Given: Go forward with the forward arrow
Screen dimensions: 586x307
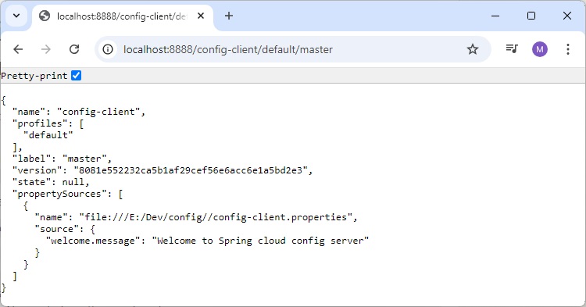Looking at the screenshot, I should [x=45, y=49].
